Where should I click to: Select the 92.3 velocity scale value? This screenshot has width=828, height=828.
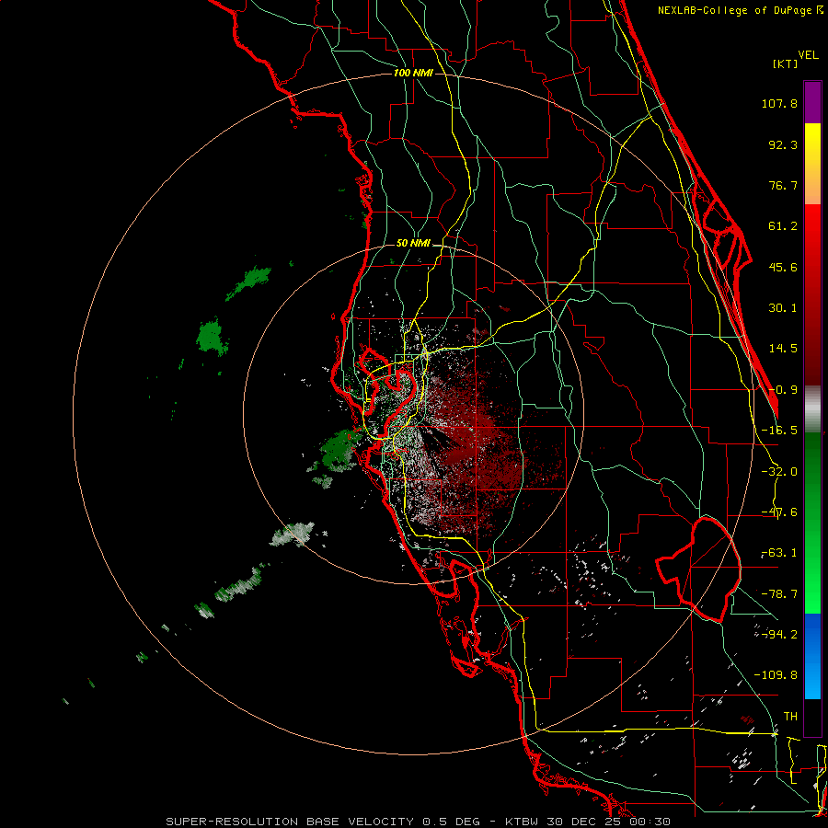[x=783, y=144]
